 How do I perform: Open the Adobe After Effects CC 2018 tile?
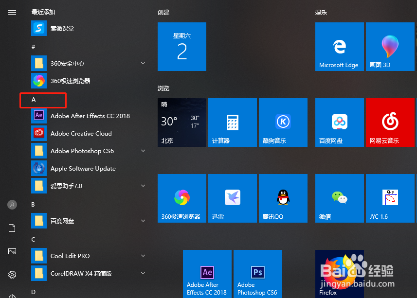point(207,274)
